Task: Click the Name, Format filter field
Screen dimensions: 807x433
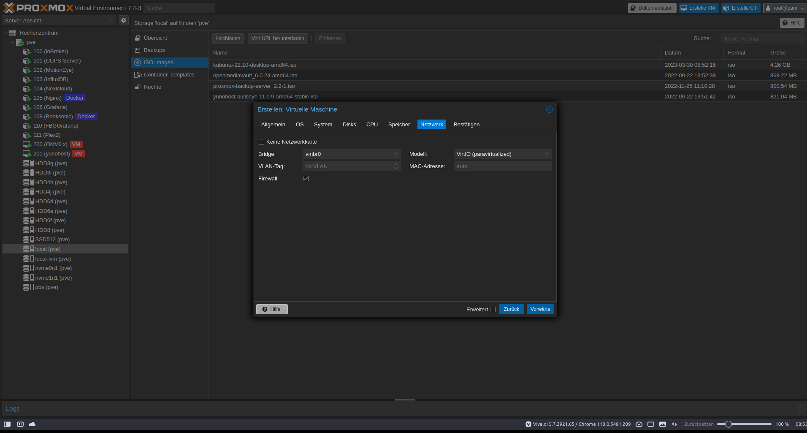Action: [x=762, y=38]
